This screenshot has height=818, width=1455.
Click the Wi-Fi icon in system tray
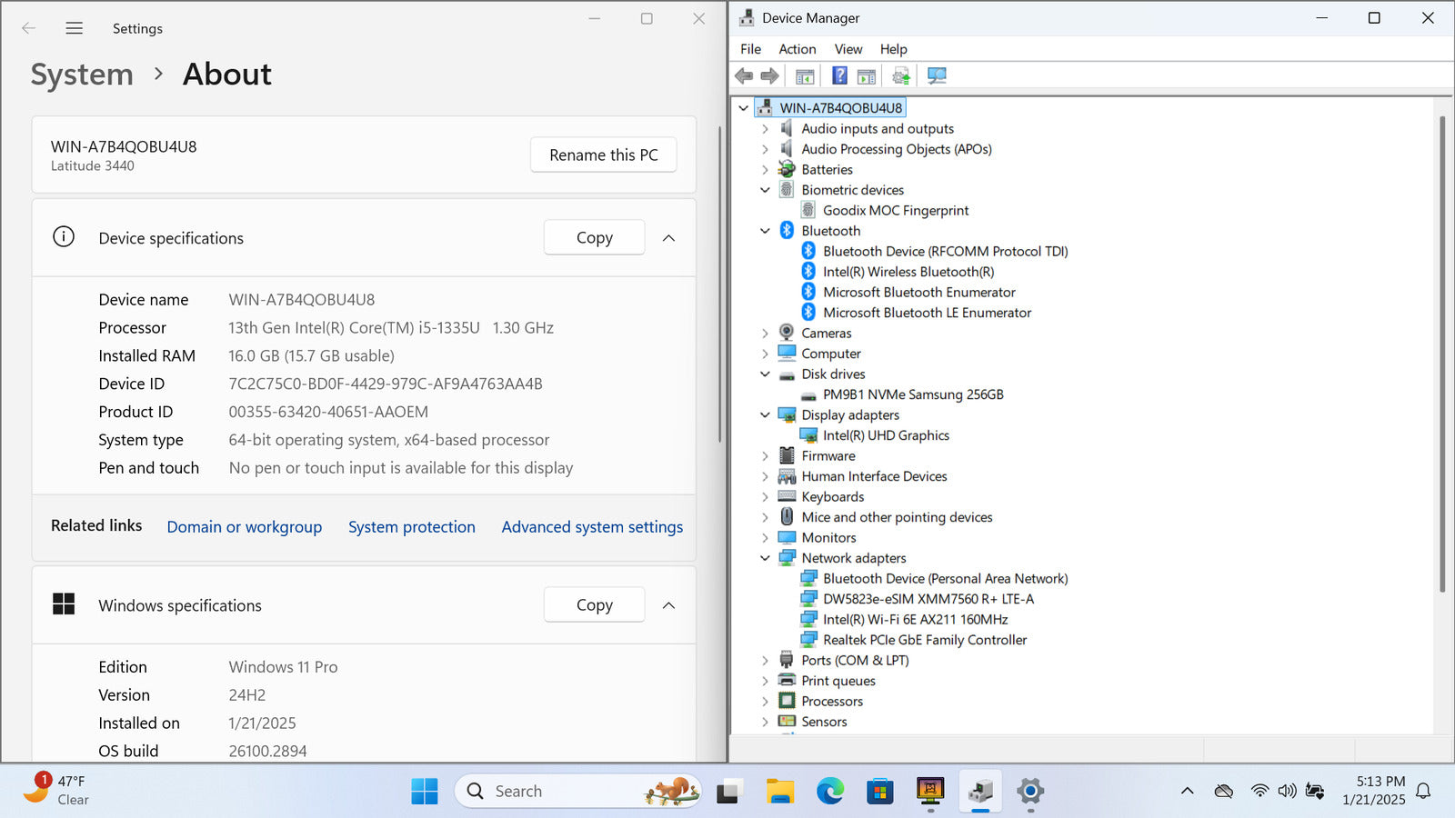[x=1259, y=791]
